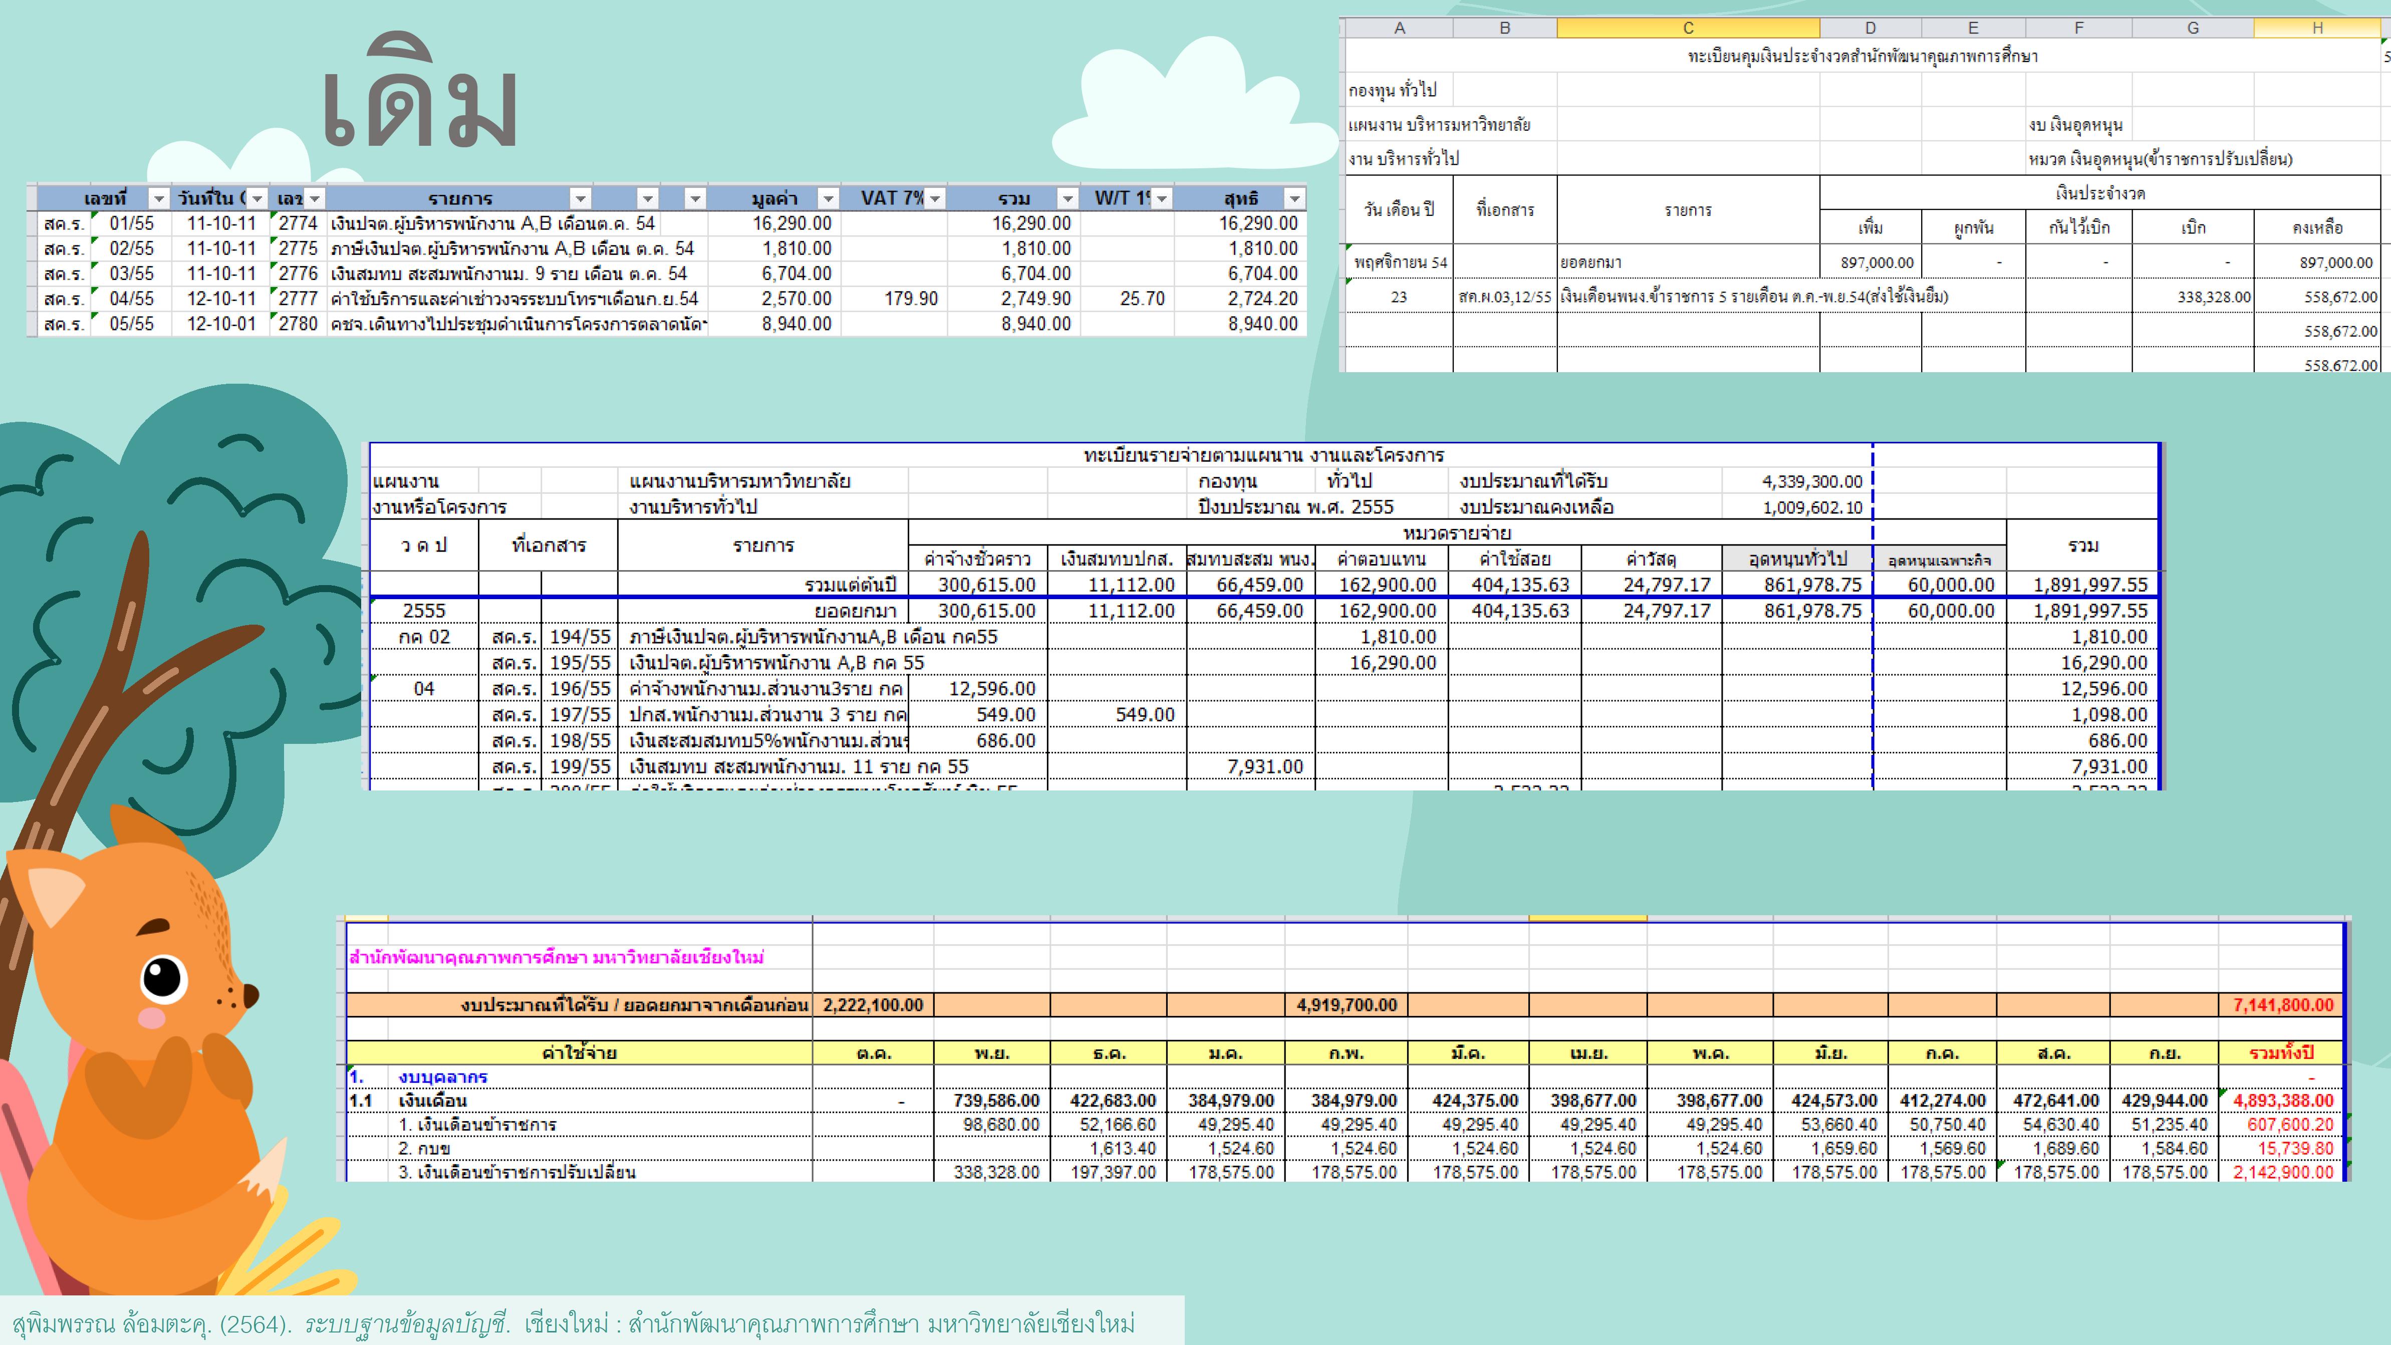This screenshot has width=2391, height=1345.
Task: Open the มูลค่า column filter dropdown
Action: [828, 199]
